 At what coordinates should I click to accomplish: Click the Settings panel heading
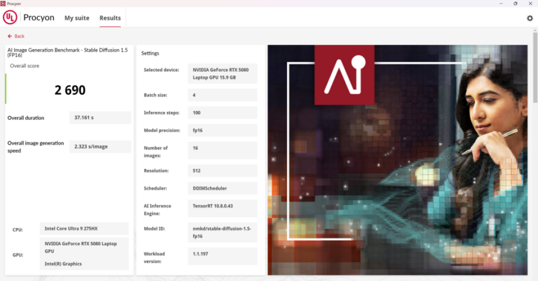pyautogui.click(x=150, y=53)
